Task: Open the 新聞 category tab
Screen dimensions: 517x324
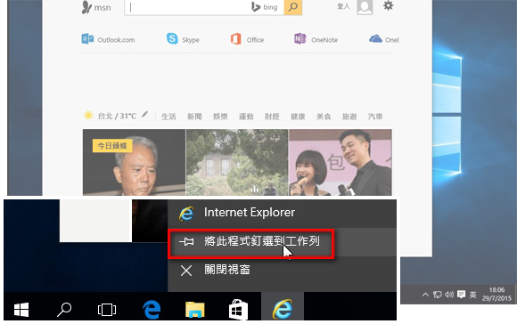Action: pyautogui.click(x=194, y=117)
